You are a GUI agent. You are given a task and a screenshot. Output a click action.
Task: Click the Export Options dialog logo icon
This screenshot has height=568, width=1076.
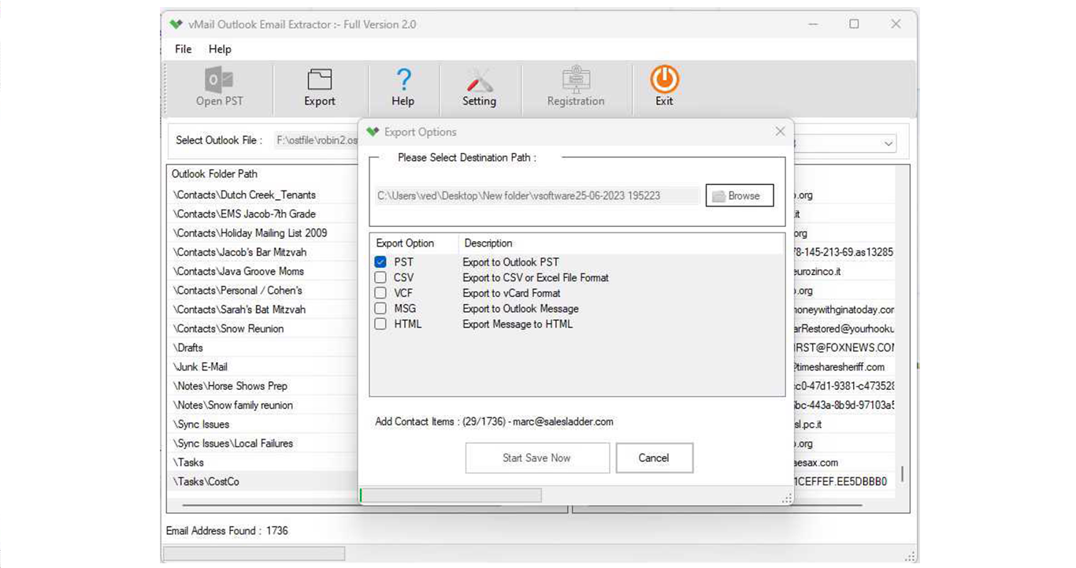click(373, 132)
